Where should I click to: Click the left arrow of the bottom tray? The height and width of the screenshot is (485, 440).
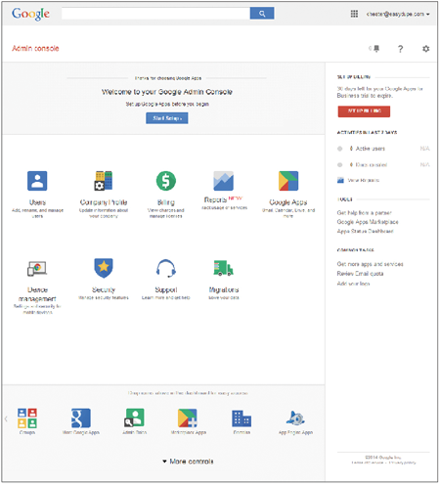click(x=6, y=419)
